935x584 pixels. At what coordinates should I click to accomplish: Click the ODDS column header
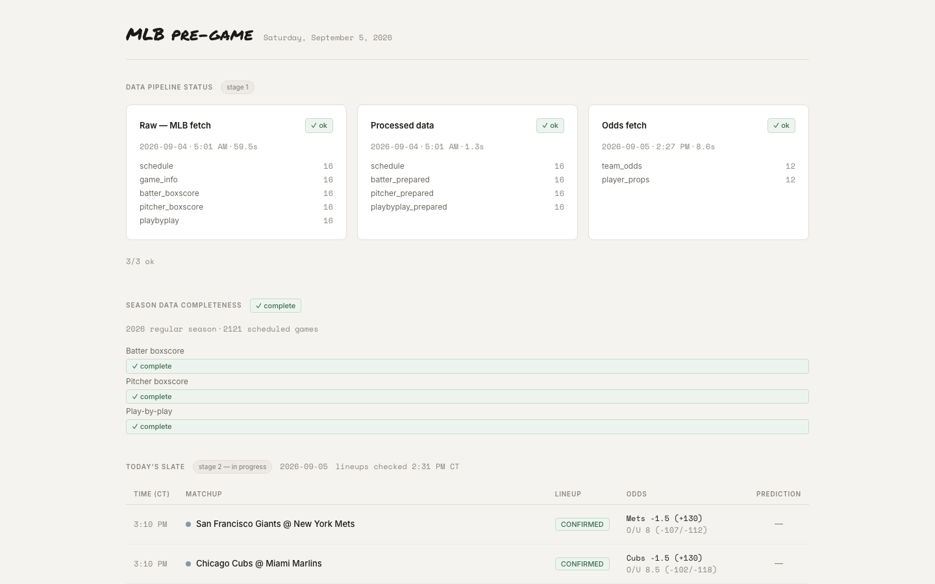pos(636,494)
